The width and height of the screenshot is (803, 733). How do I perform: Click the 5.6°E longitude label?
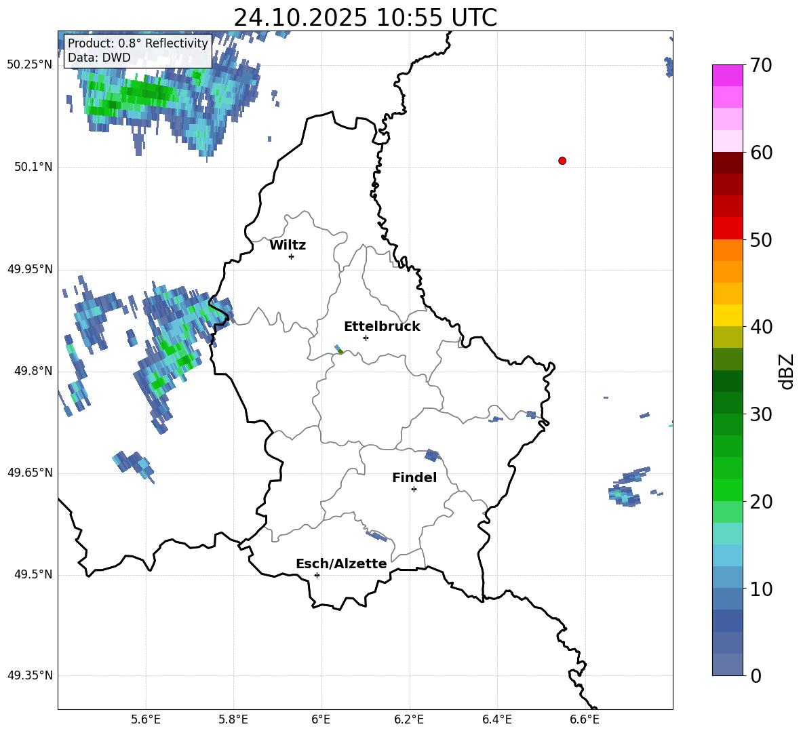point(146,719)
